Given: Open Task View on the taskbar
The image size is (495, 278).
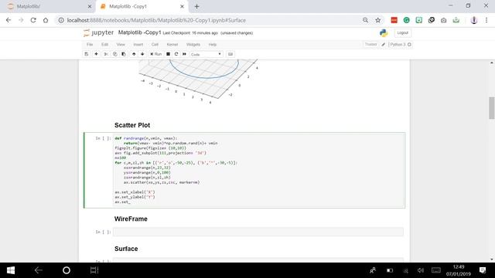Looking at the screenshot, I should pos(94,270).
